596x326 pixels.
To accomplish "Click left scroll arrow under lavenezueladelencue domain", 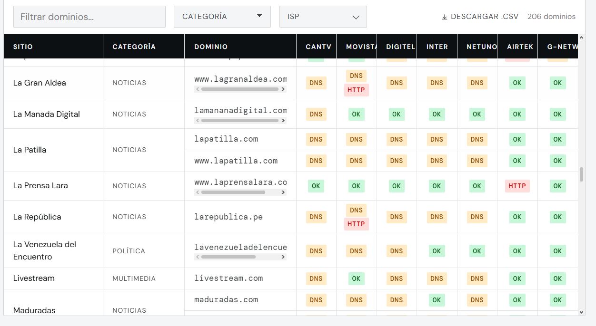I will point(198,257).
